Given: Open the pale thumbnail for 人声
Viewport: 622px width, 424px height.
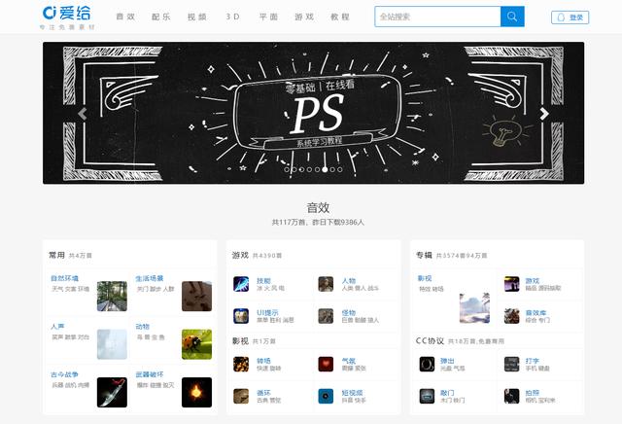Looking at the screenshot, I should [x=113, y=344].
